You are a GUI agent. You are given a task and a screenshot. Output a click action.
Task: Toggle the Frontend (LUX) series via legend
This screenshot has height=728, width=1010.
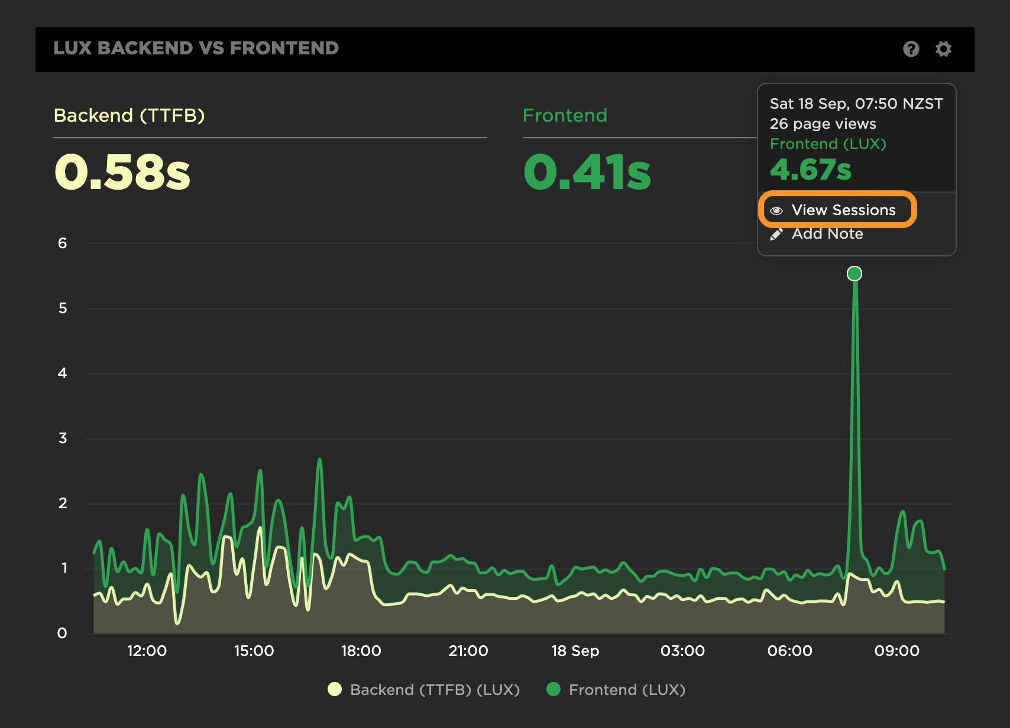tap(627, 690)
